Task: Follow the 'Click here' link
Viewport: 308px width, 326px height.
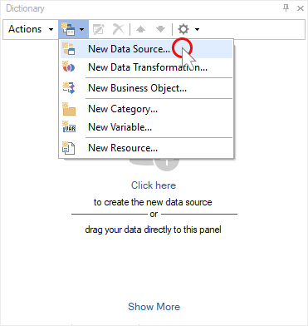Action: (x=154, y=185)
